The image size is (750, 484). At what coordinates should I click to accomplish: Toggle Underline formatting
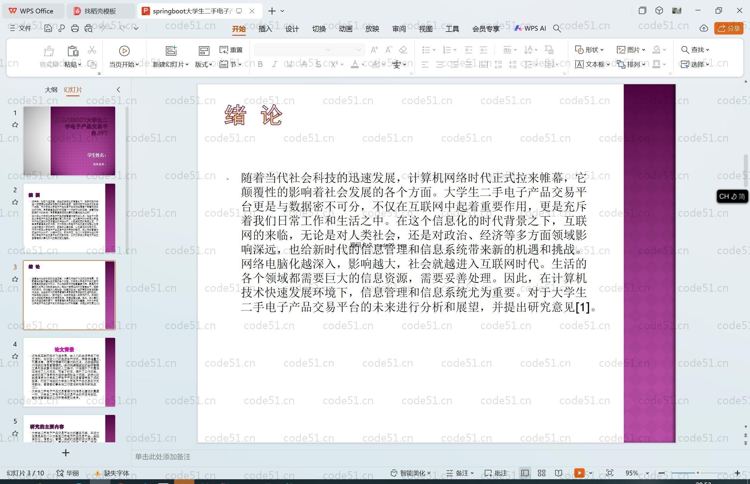[289, 64]
